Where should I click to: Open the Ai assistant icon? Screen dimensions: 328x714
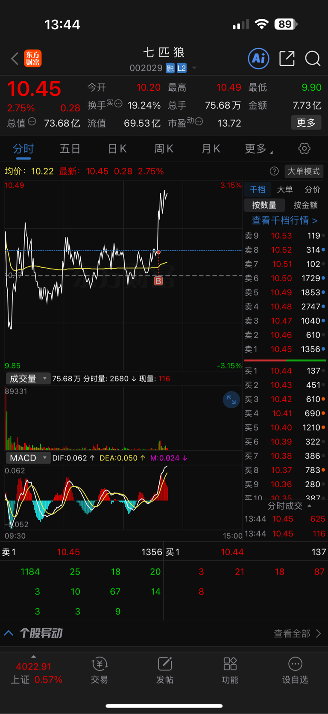point(259,58)
